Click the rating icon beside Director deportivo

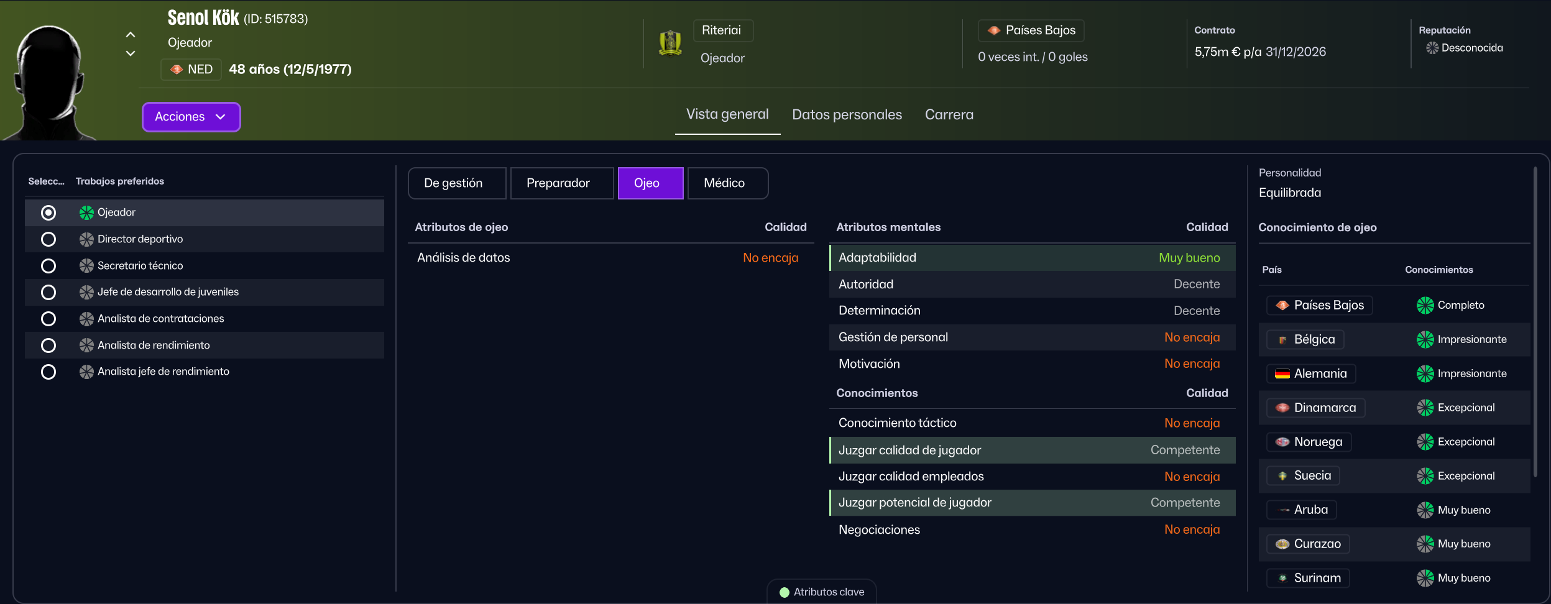(x=86, y=239)
